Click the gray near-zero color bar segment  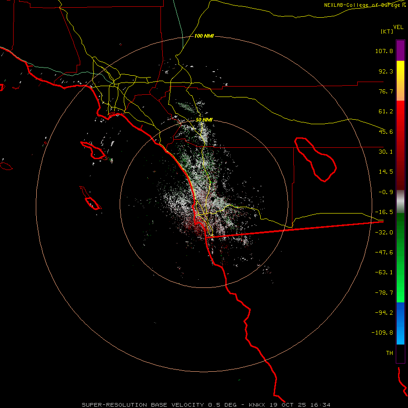click(x=400, y=202)
